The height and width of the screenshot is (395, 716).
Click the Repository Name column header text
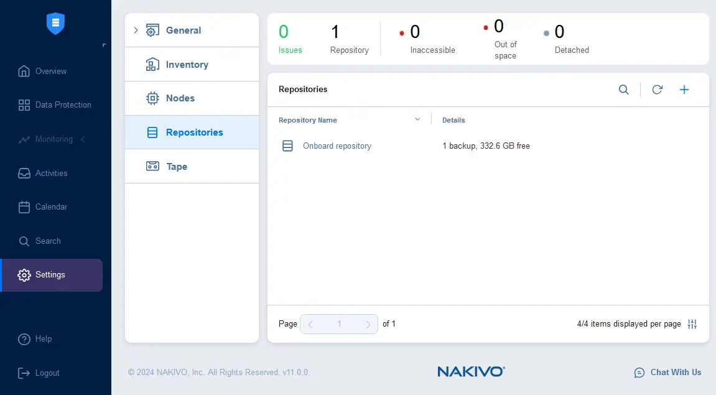point(308,120)
